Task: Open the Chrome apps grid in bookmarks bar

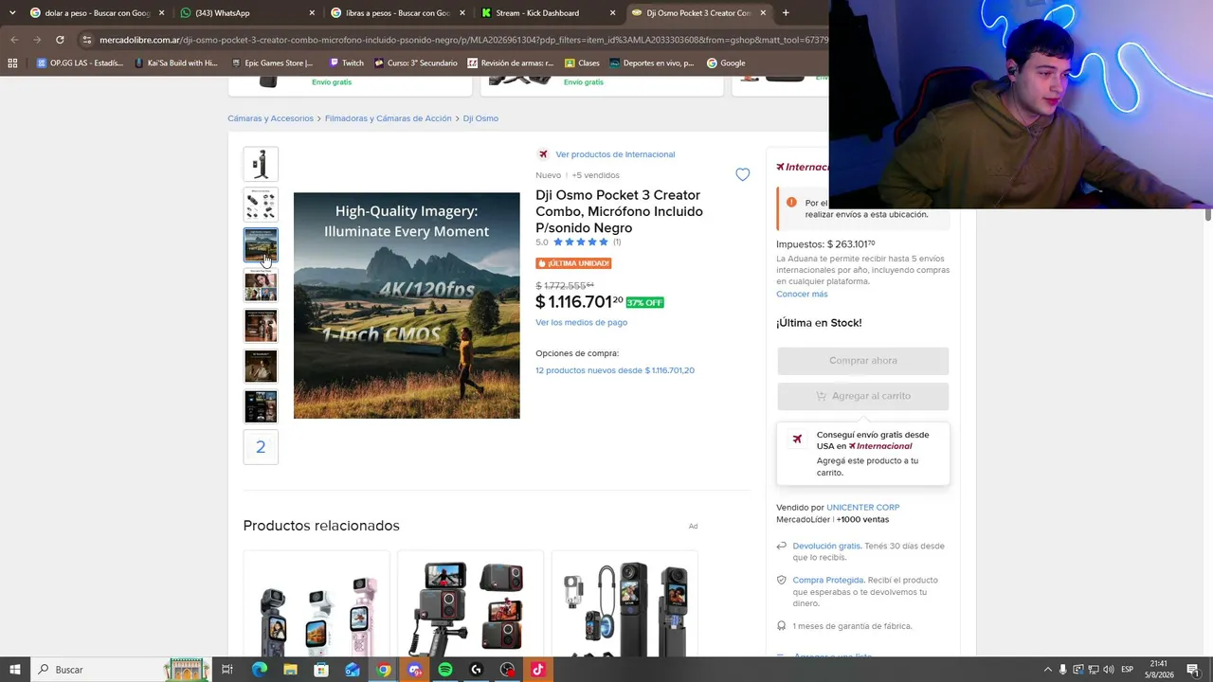Action: tap(12, 63)
